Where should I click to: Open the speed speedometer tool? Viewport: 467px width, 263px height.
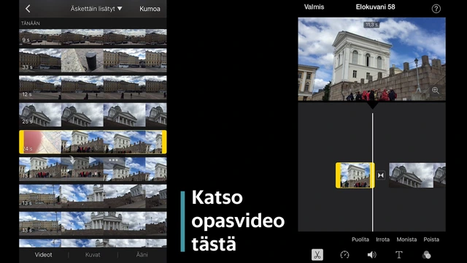tap(344, 255)
